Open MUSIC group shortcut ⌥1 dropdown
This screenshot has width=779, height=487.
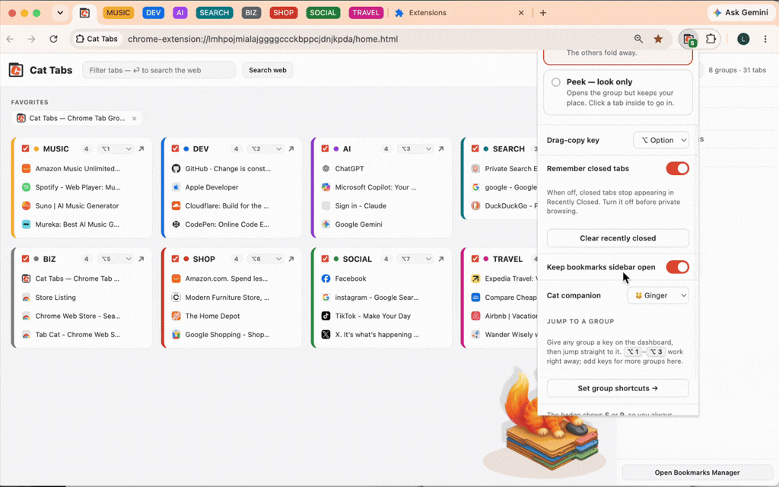pyautogui.click(x=116, y=148)
